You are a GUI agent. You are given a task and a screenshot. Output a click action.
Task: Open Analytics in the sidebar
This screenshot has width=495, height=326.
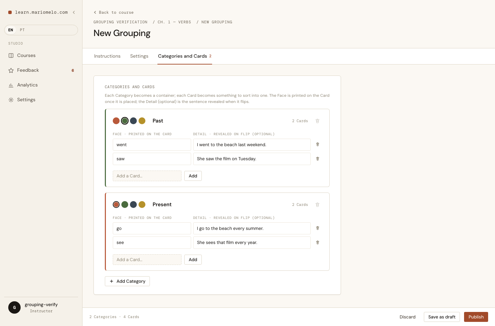coord(41,85)
